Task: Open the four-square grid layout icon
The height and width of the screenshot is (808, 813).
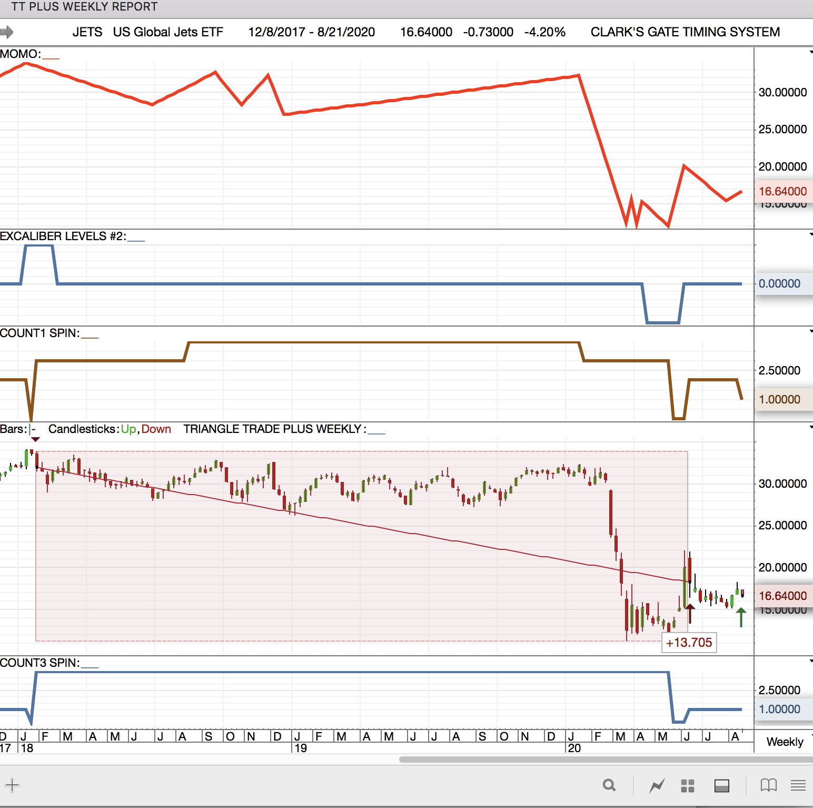Action: (688, 786)
